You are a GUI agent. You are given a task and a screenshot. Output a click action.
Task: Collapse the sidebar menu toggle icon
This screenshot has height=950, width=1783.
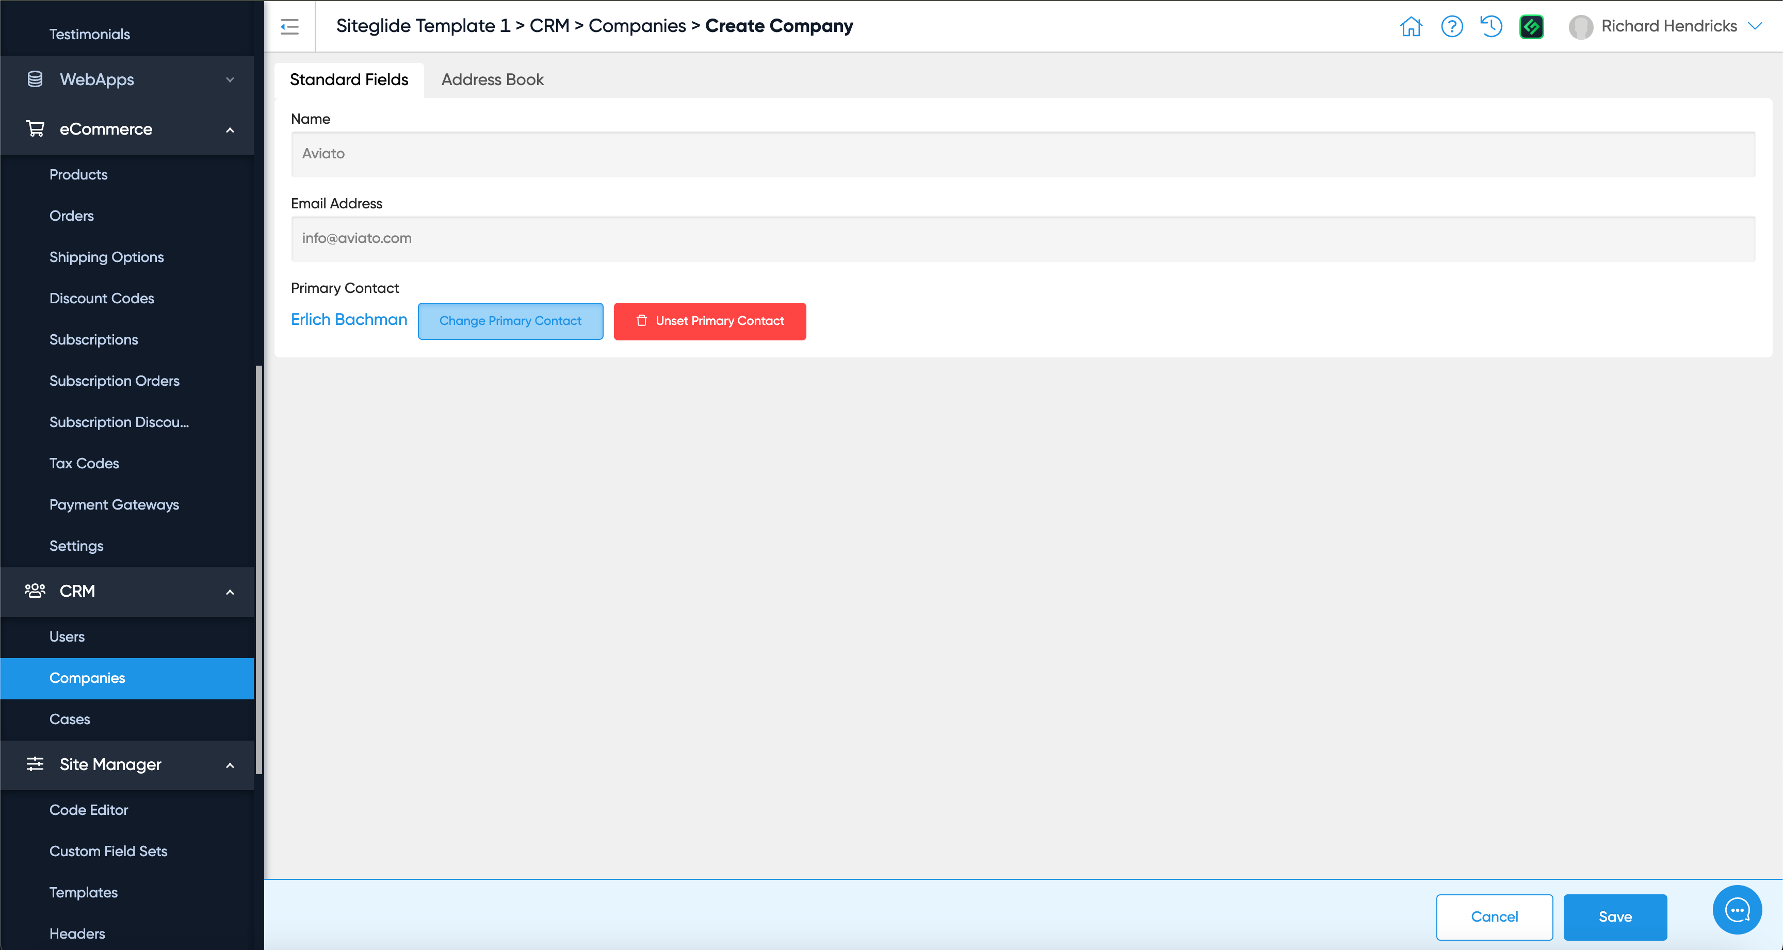pyautogui.click(x=289, y=26)
